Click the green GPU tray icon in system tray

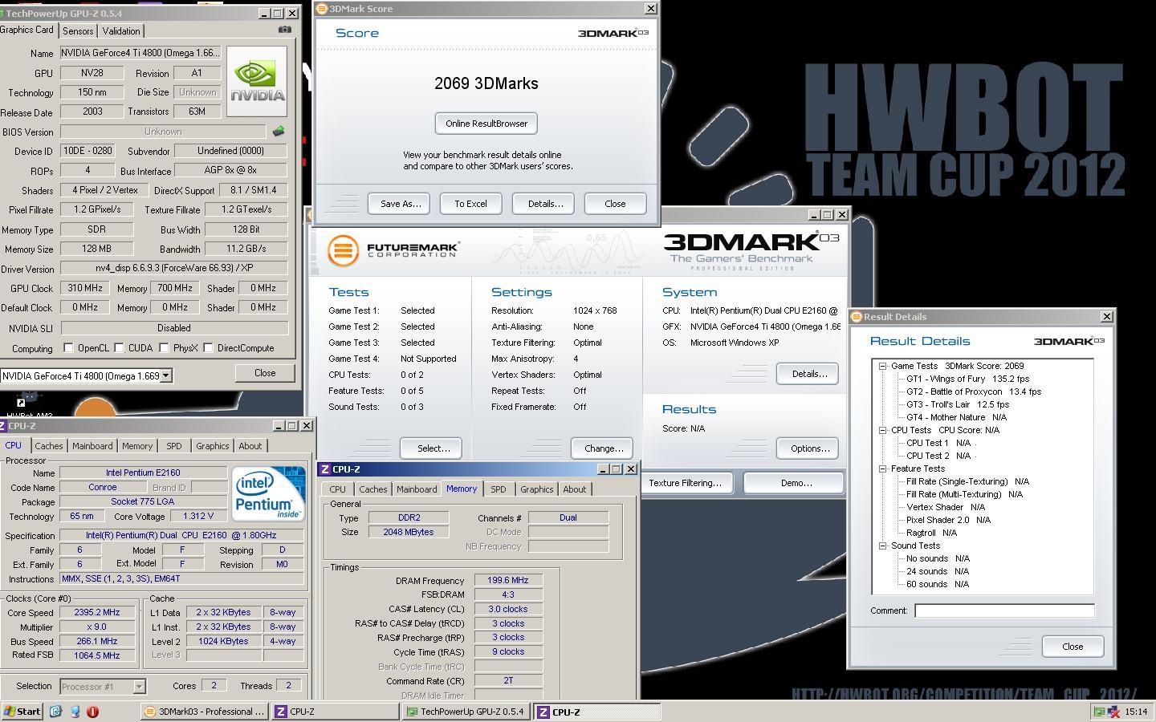(x=1099, y=712)
